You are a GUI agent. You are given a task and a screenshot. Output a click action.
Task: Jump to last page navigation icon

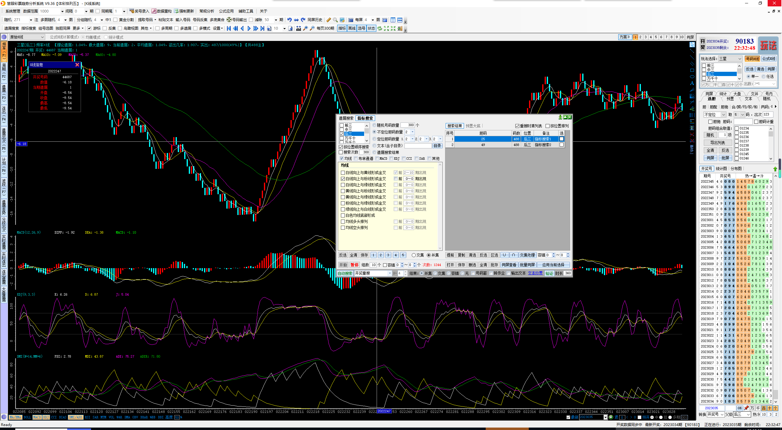262,28
